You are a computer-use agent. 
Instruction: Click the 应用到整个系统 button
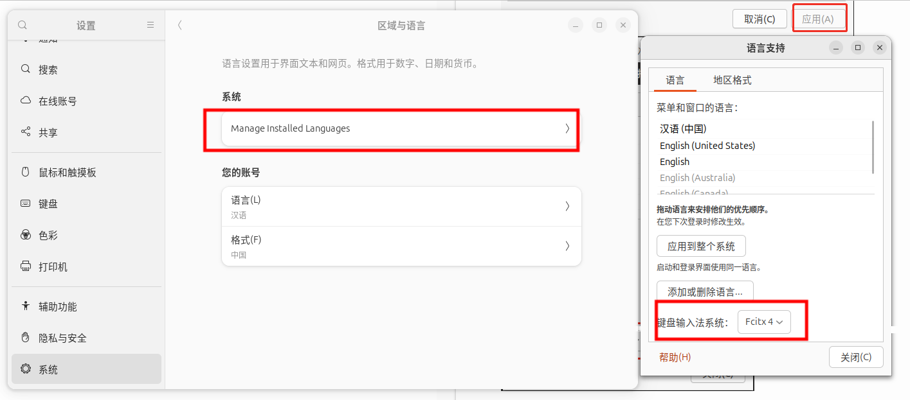coord(700,246)
